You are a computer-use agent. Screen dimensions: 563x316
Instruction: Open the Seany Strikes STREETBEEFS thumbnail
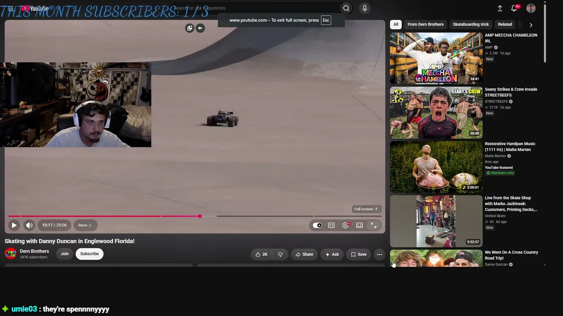pyautogui.click(x=436, y=112)
